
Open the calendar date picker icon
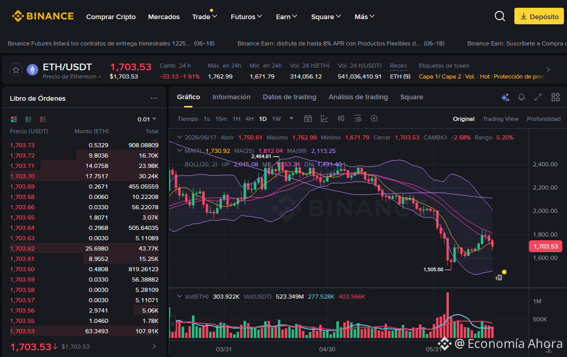(x=307, y=118)
